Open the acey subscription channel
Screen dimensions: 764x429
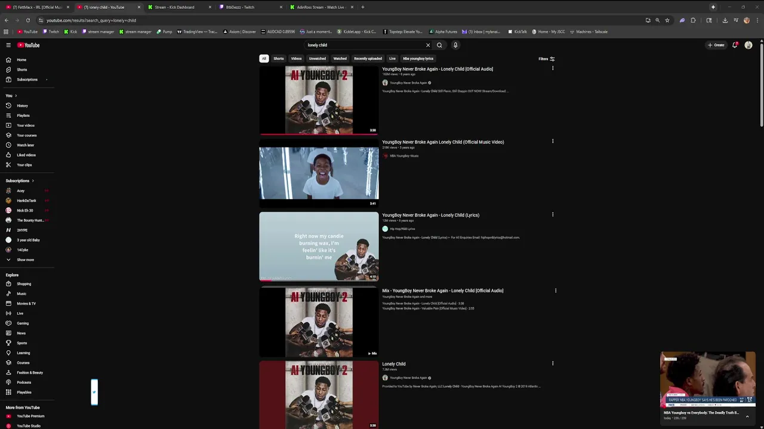pyautogui.click(x=21, y=191)
